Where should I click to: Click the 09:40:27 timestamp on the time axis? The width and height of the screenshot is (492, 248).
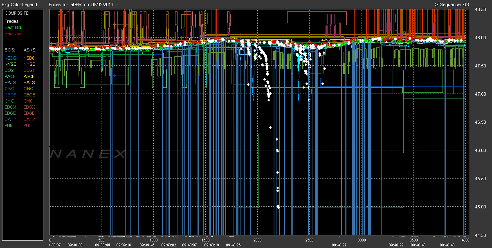pyautogui.click(x=339, y=245)
